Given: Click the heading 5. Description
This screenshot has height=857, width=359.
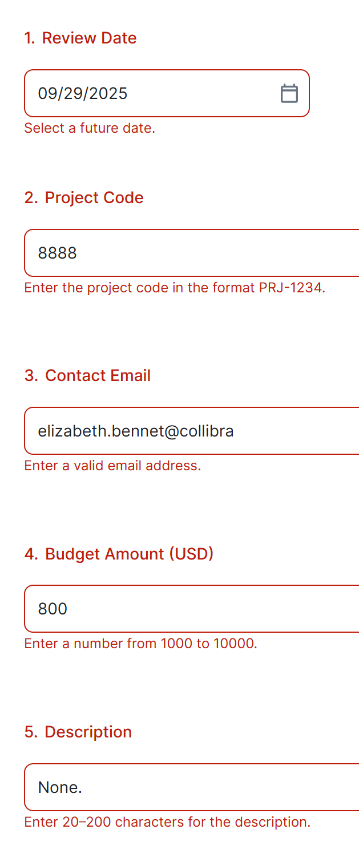Looking at the screenshot, I should coord(78,732).
